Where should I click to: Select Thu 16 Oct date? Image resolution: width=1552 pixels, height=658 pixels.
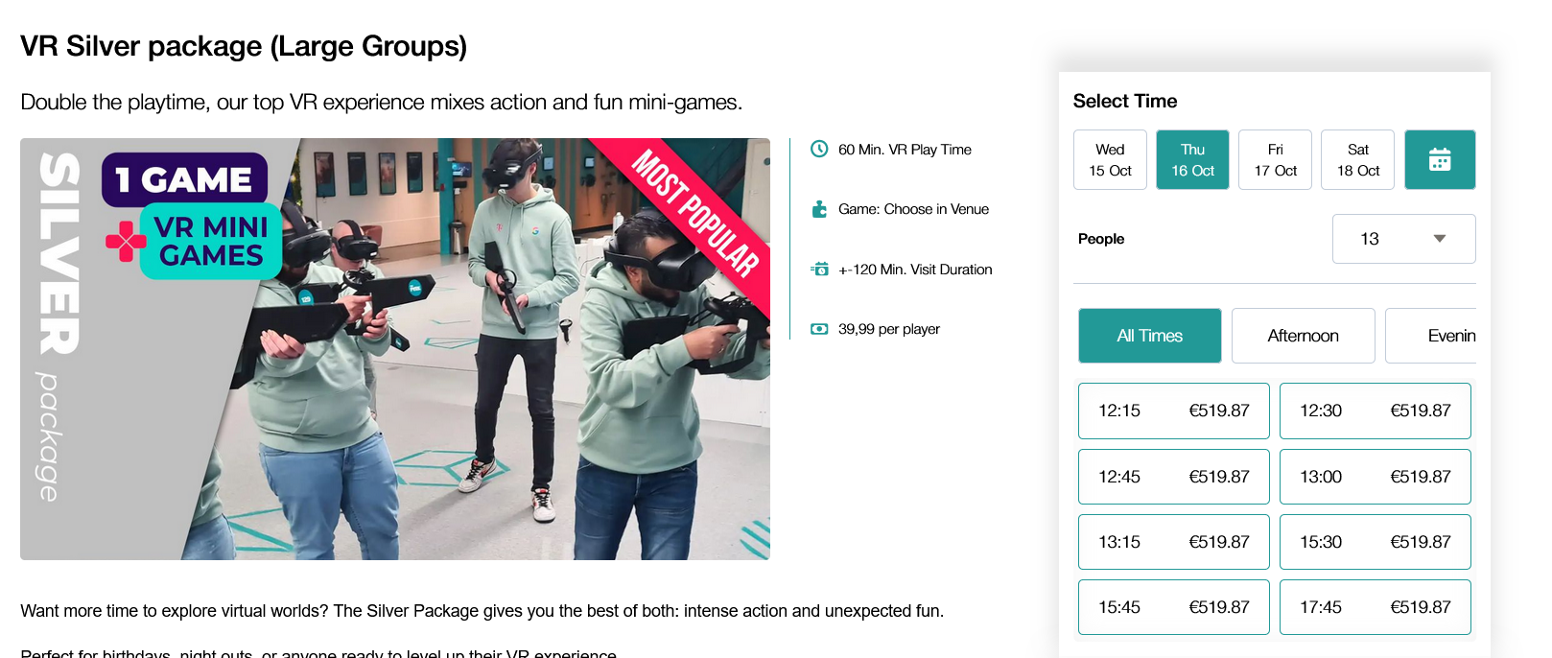(x=1192, y=159)
